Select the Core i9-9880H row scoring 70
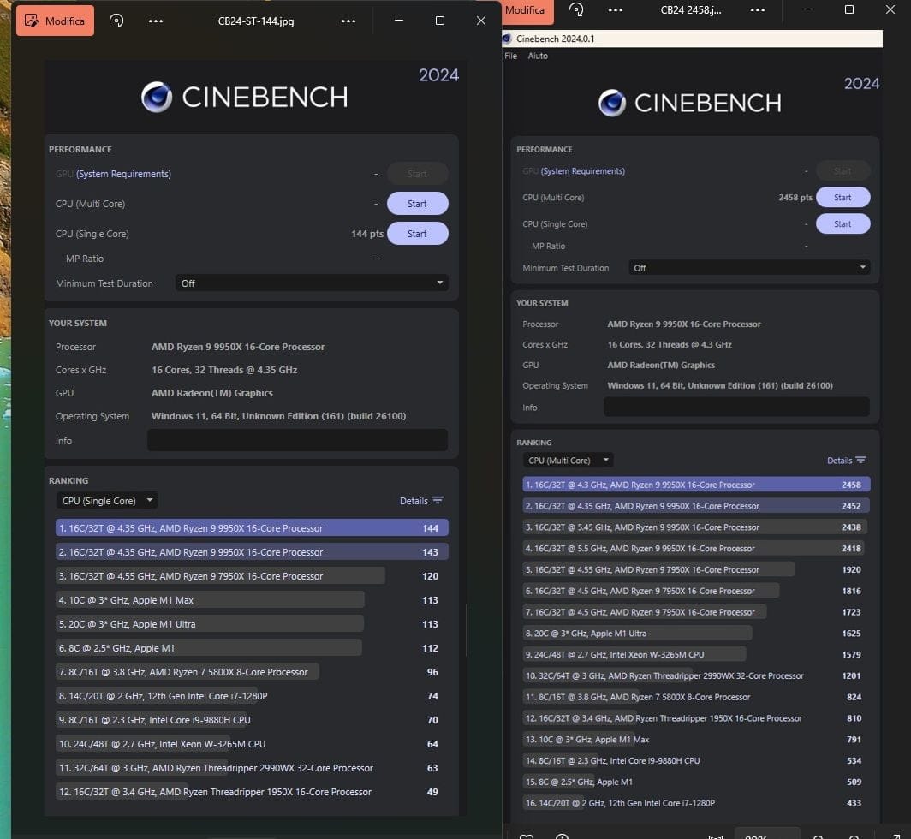Viewport: 911px width, 839px height. tap(252, 720)
